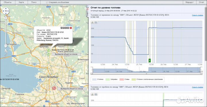Select the vertical Отчет 9 side tab
The image size is (207, 107).
(x=87, y=14)
